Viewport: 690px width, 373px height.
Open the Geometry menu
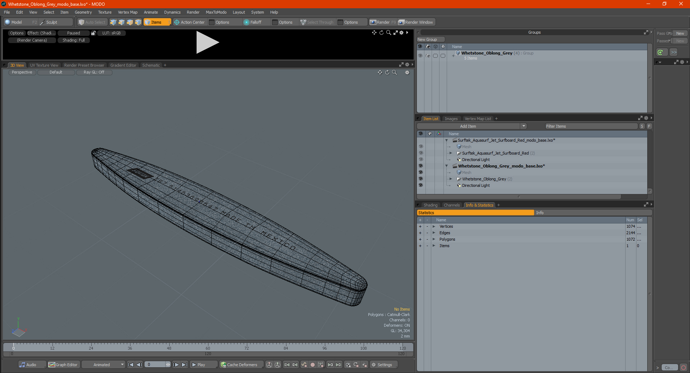[x=83, y=12]
